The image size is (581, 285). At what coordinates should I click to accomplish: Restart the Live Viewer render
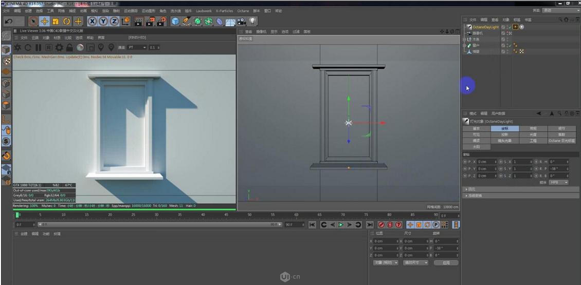pos(28,48)
